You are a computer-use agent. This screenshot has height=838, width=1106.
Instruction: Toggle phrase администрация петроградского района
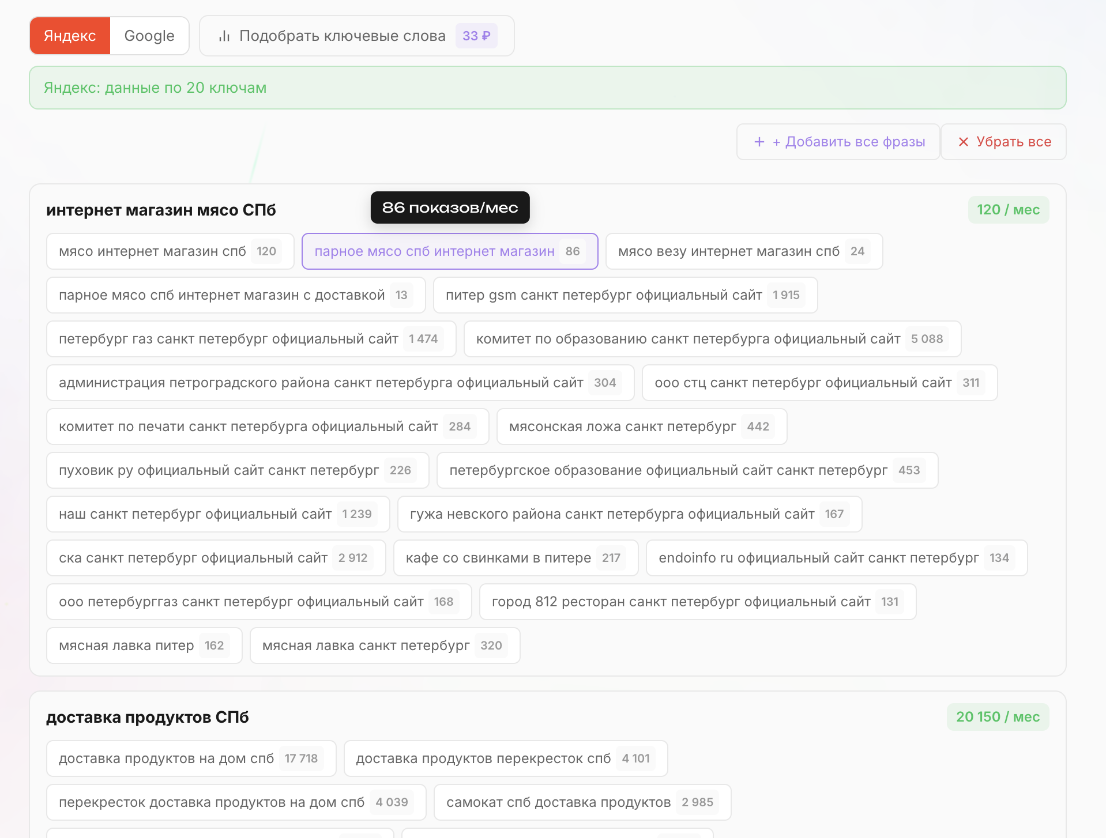pyautogui.click(x=340, y=383)
